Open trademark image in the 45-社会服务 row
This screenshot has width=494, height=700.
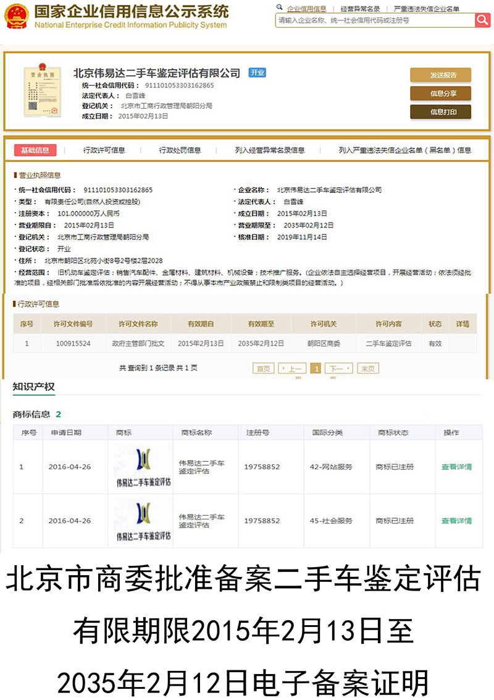click(x=143, y=521)
